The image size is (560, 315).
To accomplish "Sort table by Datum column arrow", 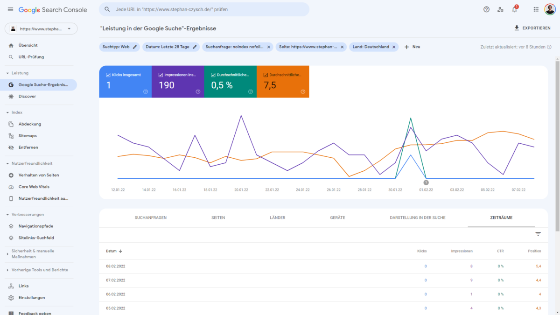I will [120, 251].
